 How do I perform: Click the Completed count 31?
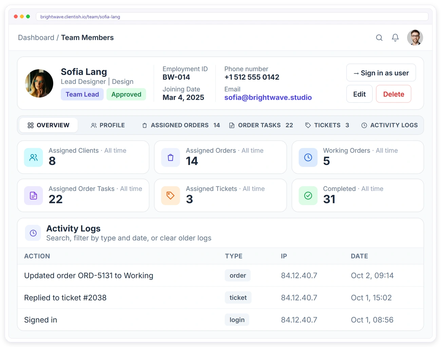click(x=329, y=199)
